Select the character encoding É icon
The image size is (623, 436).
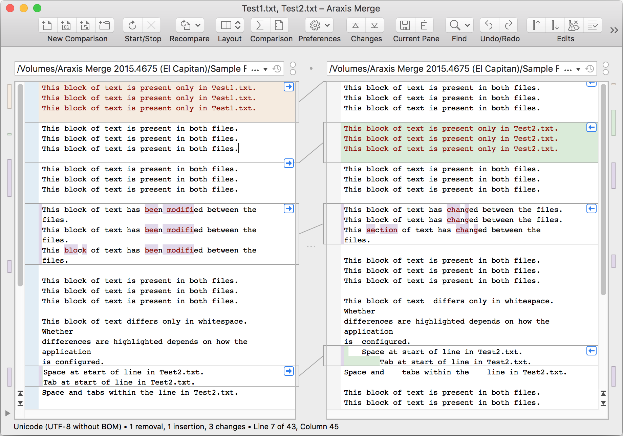(425, 25)
